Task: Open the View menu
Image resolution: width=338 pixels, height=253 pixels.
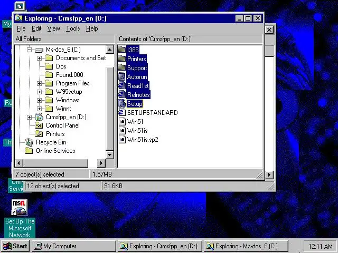Action: pos(54,28)
